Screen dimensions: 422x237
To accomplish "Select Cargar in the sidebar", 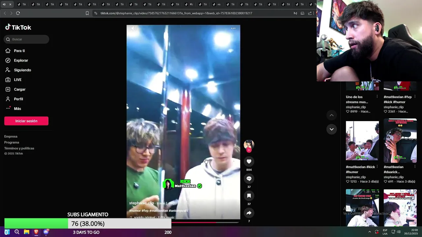I will tap(19, 89).
